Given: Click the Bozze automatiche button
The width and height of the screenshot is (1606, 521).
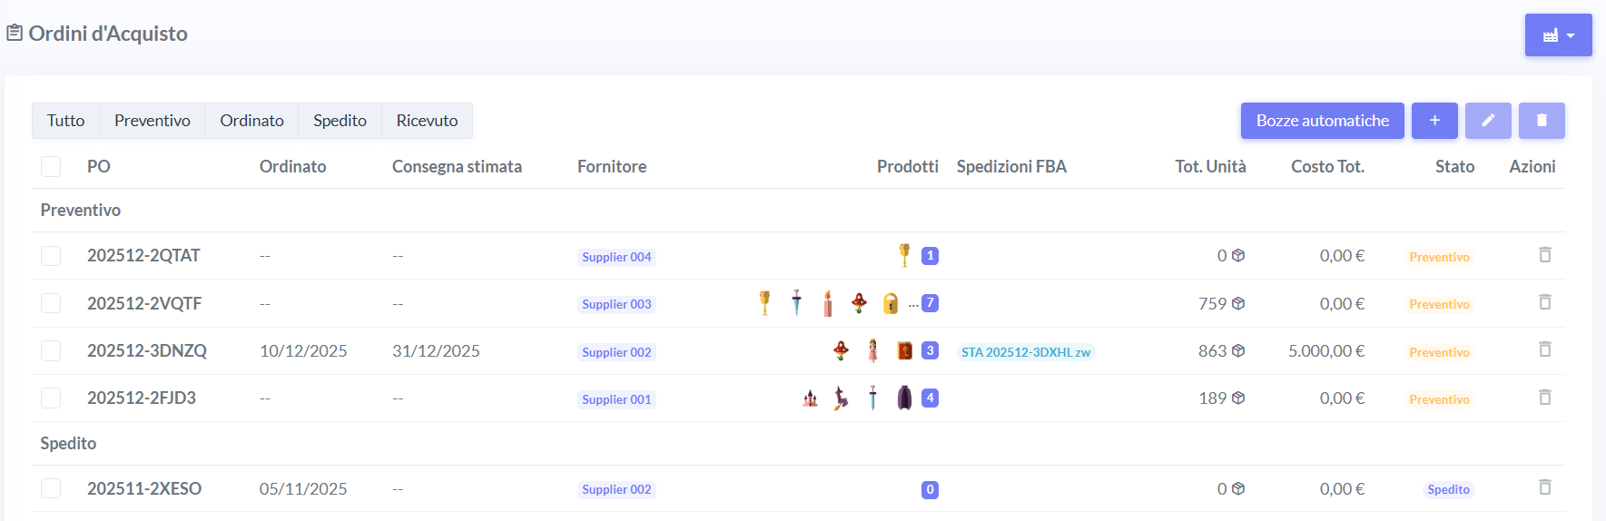Looking at the screenshot, I should tap(1322, 121).
